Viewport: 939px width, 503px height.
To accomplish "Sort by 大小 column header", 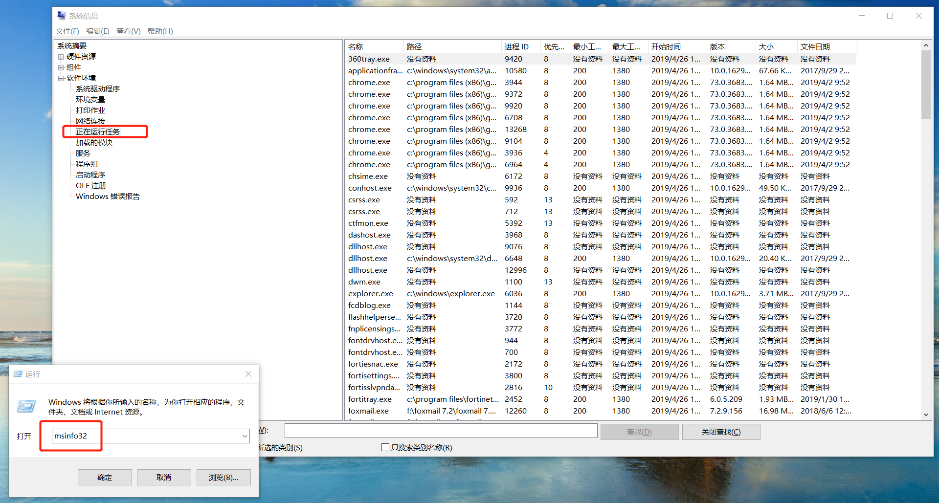I will point(777,46).
